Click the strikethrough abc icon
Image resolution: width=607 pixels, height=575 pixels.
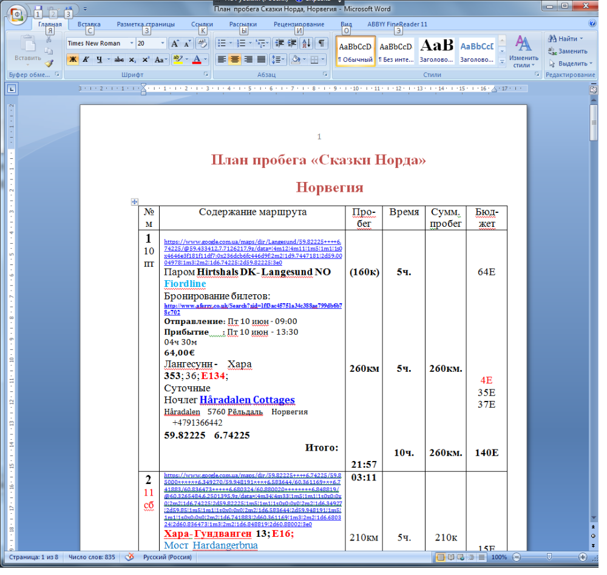tap(119, 59)
